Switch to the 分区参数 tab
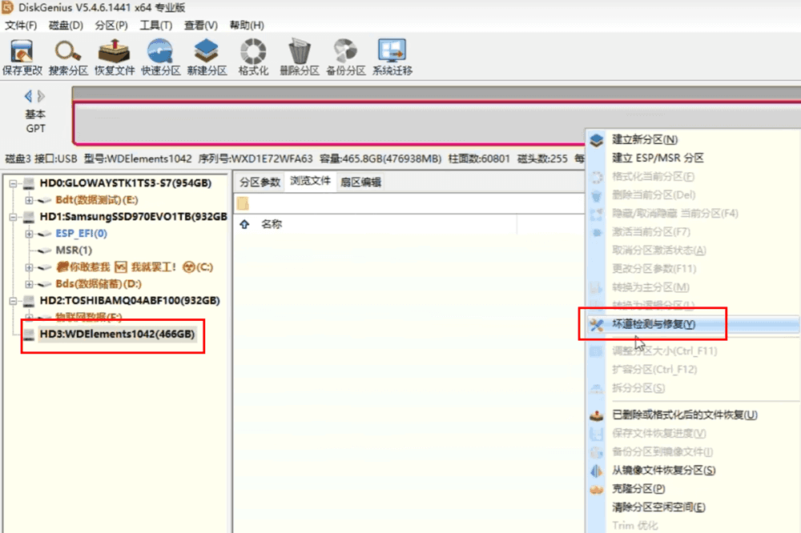The height and width of the screenshot is (533, 801). 260,182
